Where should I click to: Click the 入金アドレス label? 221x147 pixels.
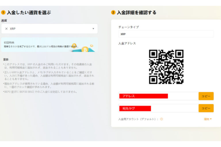[x=127, y=44]
